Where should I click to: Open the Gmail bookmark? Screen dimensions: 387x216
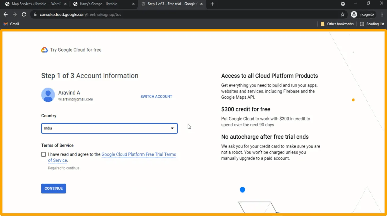coord(11,24)
